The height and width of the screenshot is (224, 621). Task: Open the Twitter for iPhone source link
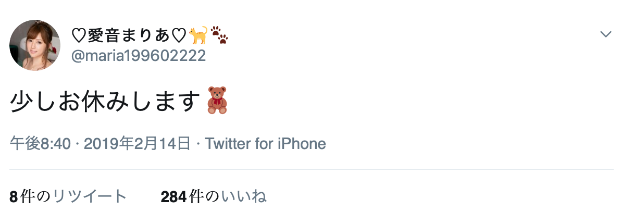point(265,144)
